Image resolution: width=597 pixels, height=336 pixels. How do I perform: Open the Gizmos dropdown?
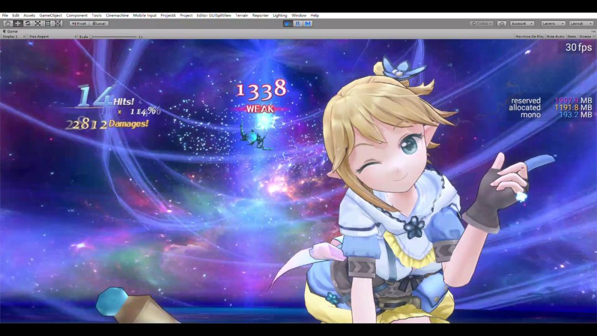click(x=586, y=36)
